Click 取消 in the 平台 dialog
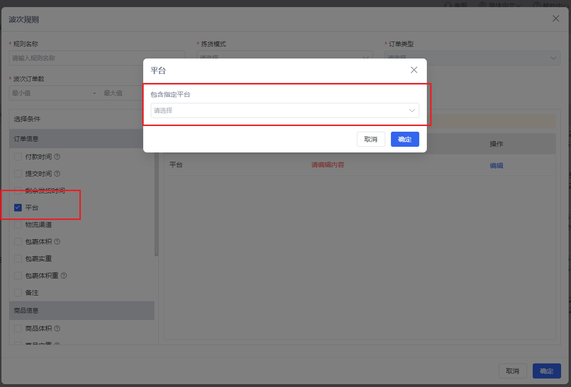 point(371,139)
